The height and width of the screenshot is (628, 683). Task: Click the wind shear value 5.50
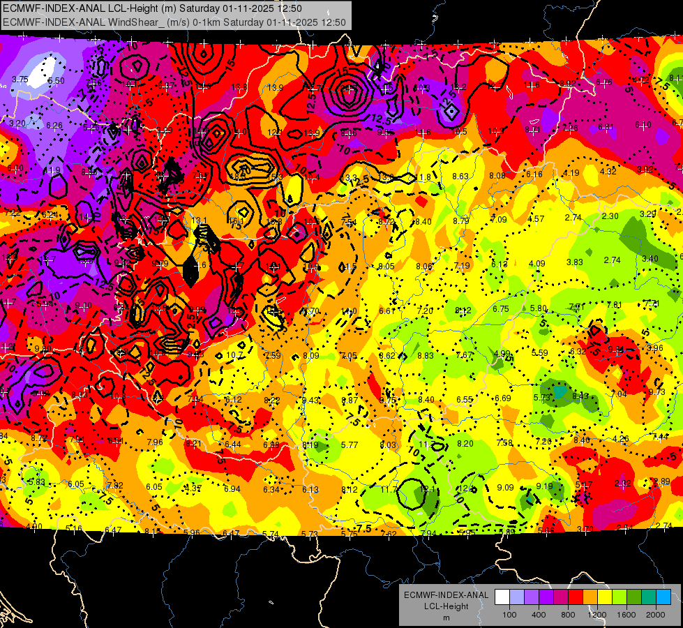tap(57, 81)
